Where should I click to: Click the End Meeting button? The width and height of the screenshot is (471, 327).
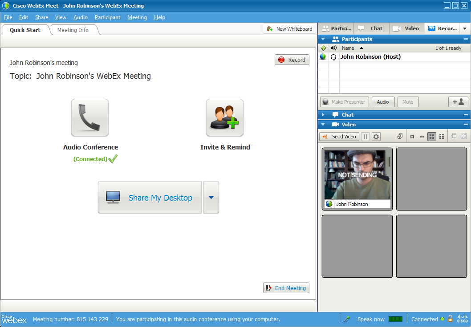pos(286,288)
